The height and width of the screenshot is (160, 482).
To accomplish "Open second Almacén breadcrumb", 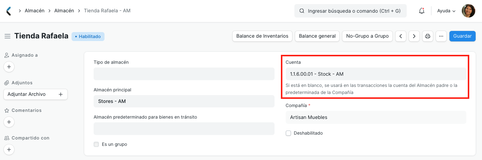I will (64, 11).
